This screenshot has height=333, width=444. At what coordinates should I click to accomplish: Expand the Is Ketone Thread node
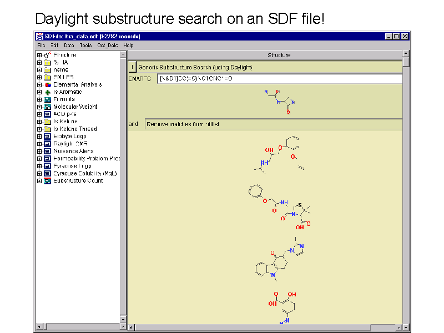[x=39, y=129]
